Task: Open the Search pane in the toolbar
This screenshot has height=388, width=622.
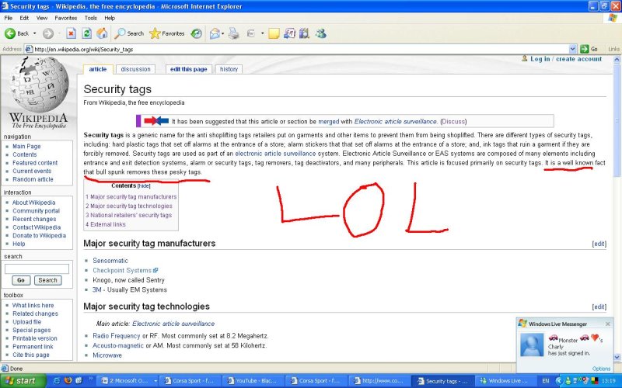Action: 129,33
